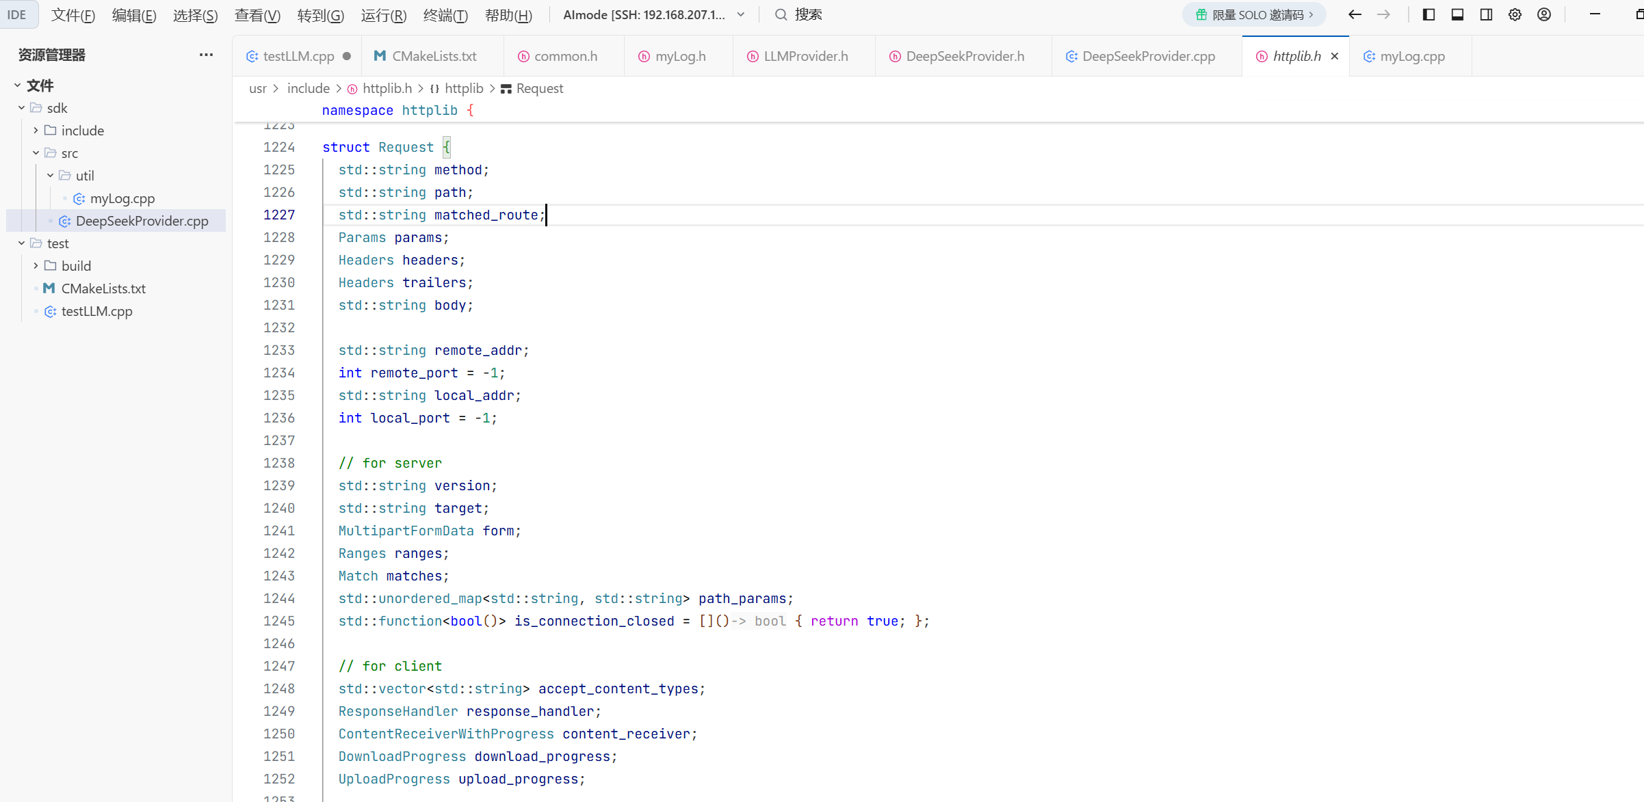The image size is (1644, 802).
Task: Open the gift icon SOLO invite code
Action: point(1201,14)
